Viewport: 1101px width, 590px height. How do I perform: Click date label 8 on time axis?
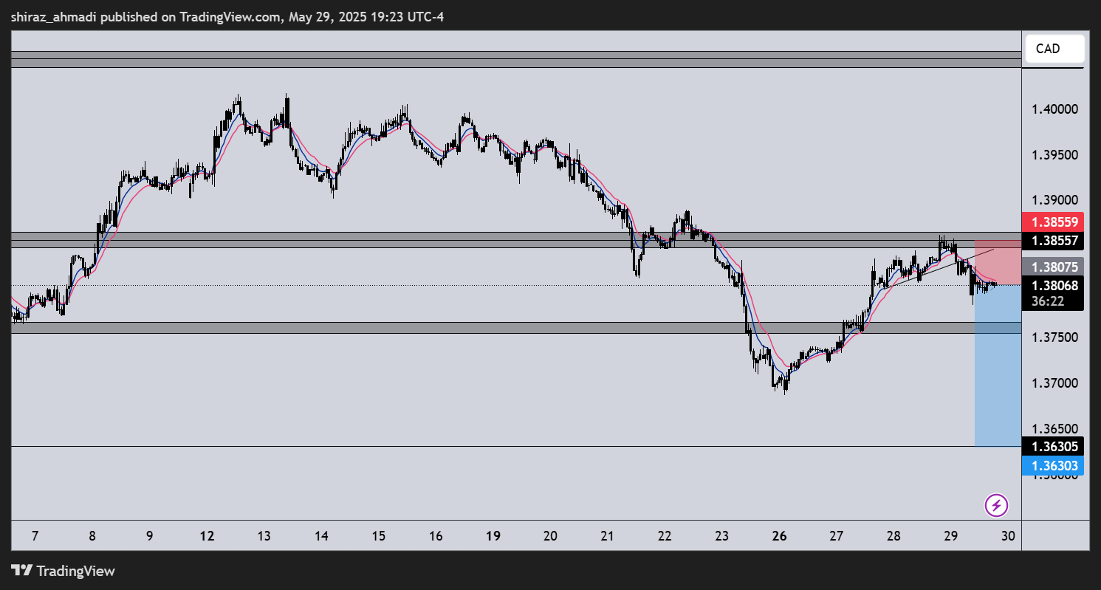tap(92, 536)
